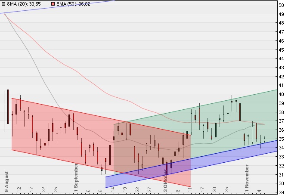
Task: Click the 17 October axis tick label
Action: 202,189
